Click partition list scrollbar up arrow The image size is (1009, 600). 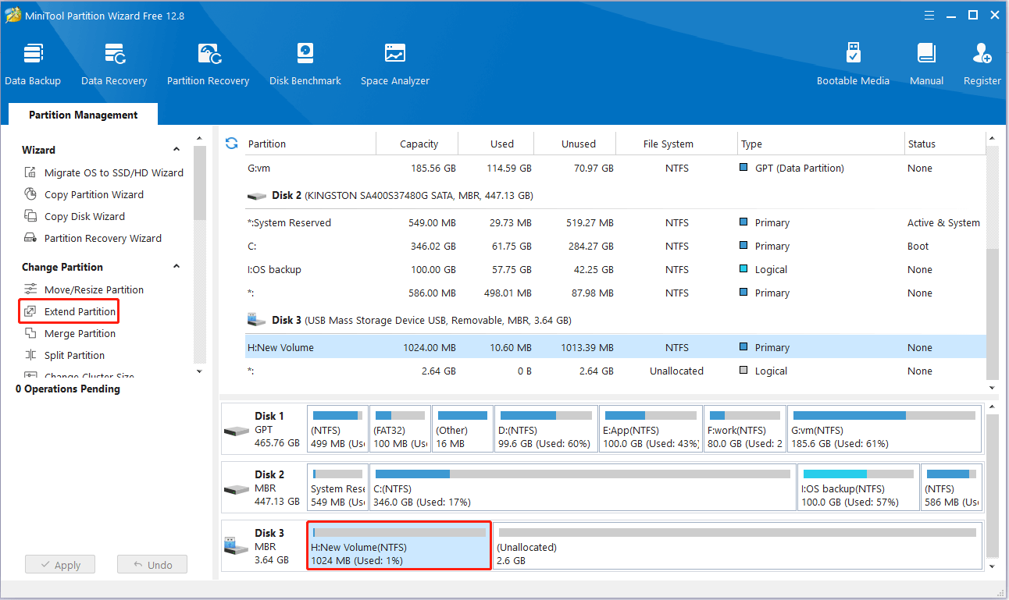coord(993,139)
